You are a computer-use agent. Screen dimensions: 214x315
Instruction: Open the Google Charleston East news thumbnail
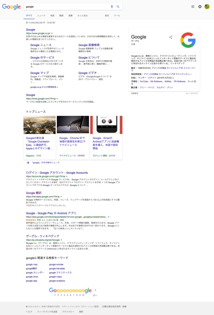[40, 125]
